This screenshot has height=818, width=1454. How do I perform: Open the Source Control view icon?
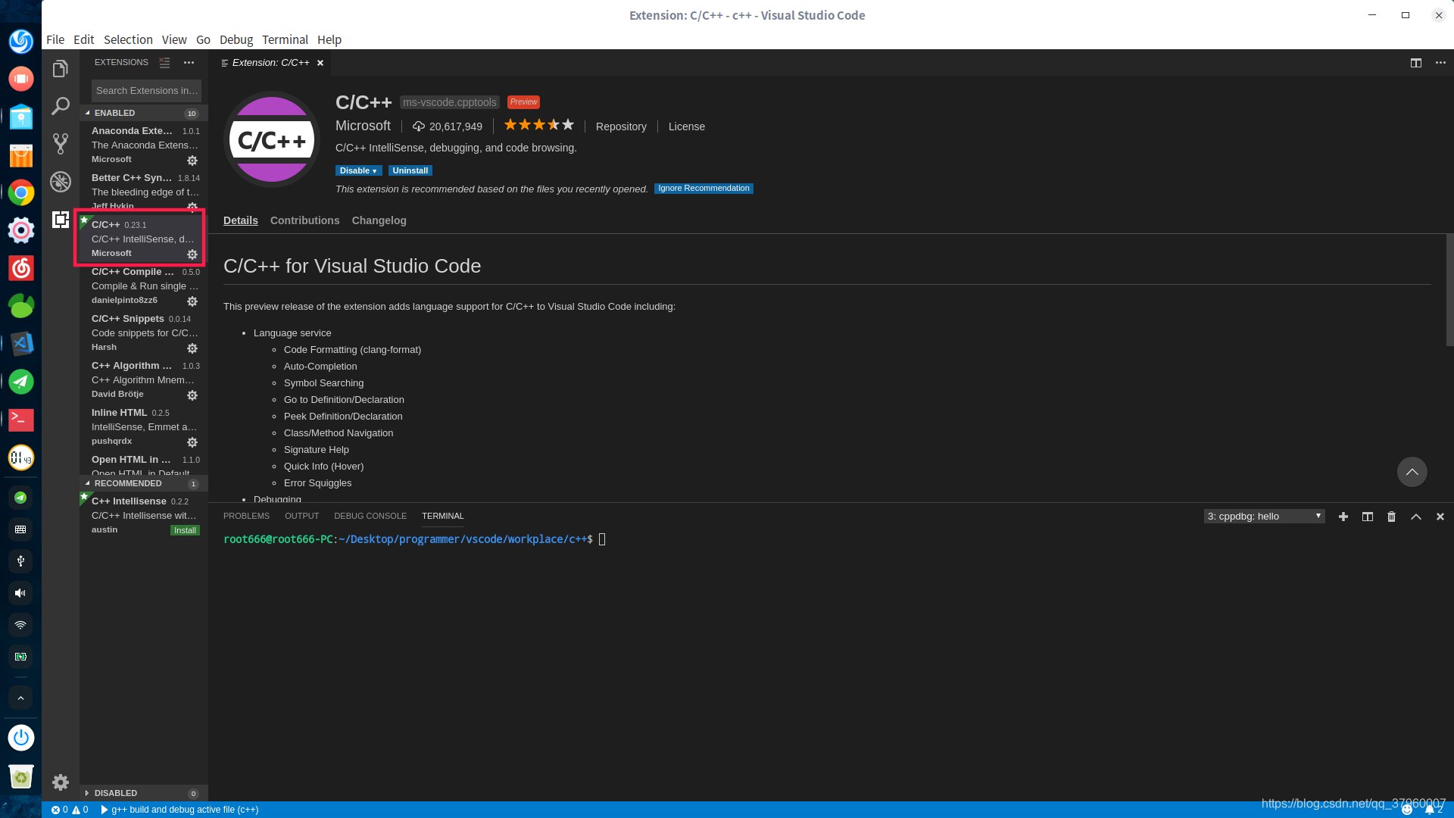click(x=61, y=144)
